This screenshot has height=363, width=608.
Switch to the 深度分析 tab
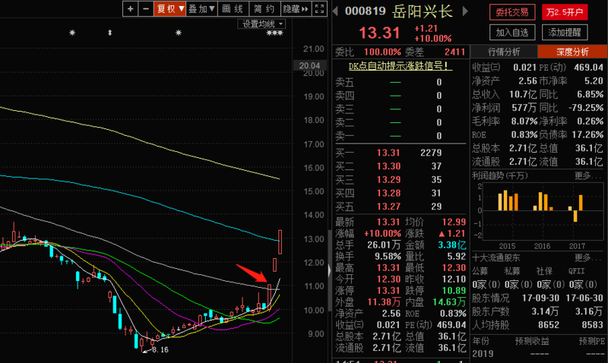coord(572,52)
